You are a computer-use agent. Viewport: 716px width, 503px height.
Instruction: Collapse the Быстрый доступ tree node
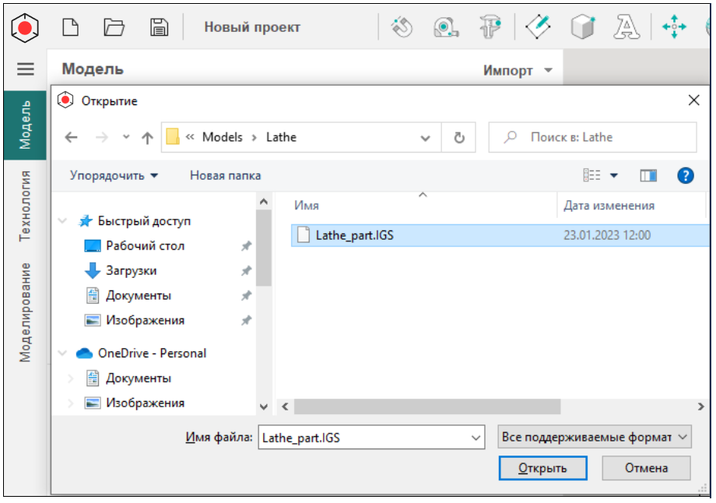63,221
